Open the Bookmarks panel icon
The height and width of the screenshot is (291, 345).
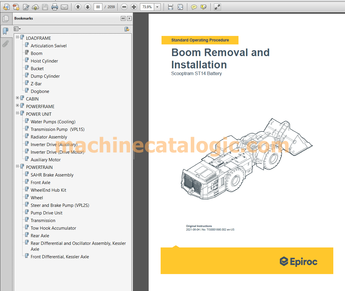tap(6, 31)
